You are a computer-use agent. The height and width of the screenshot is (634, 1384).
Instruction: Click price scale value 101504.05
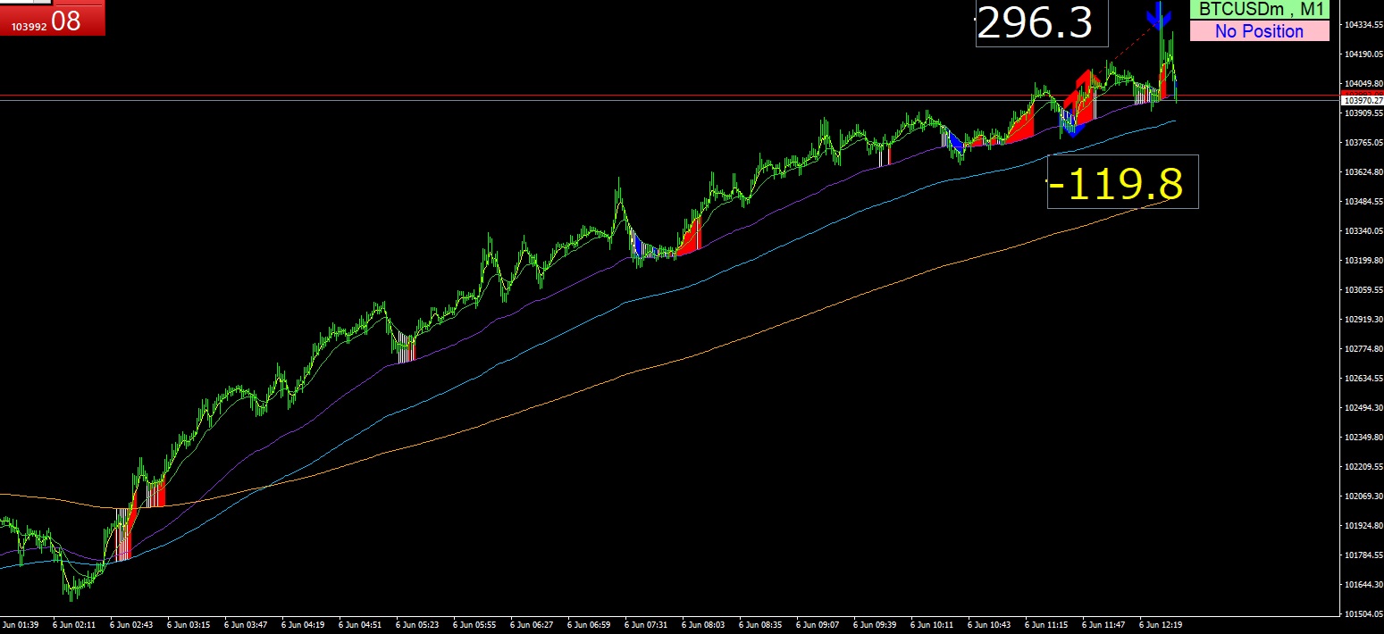1363,613
